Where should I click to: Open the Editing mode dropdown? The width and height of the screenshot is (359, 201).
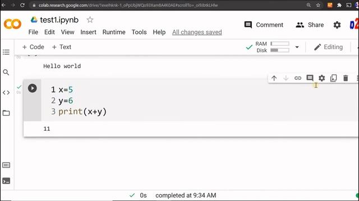tap(329, 47)
